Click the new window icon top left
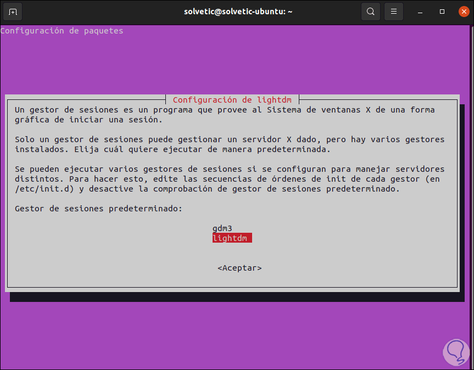 pyautogui.click(x=12, y=11)
